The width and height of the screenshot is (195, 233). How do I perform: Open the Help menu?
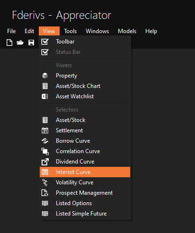[x=151, y=31]
